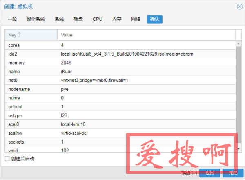Image resolution: width=245 pixels, height=180 pixels.
Task: Select the 确认 tab
Action: pos(155,19)
